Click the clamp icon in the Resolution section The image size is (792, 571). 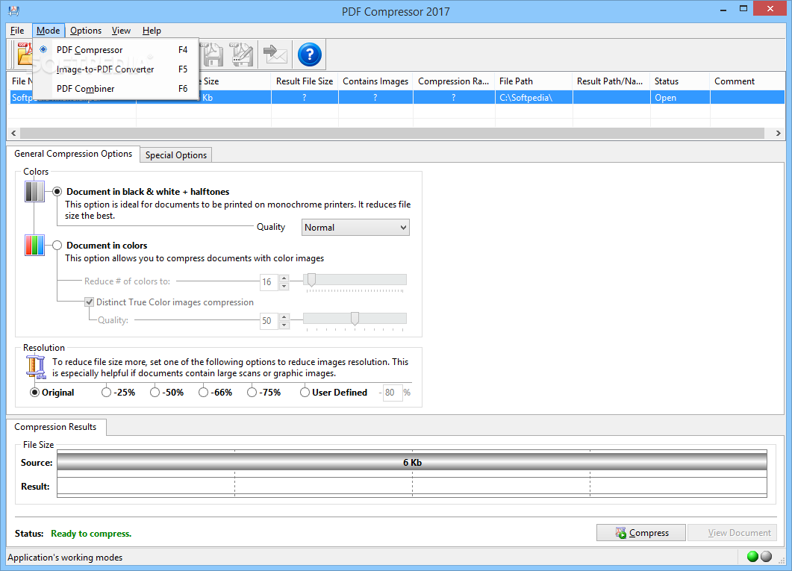click(35, 367)
